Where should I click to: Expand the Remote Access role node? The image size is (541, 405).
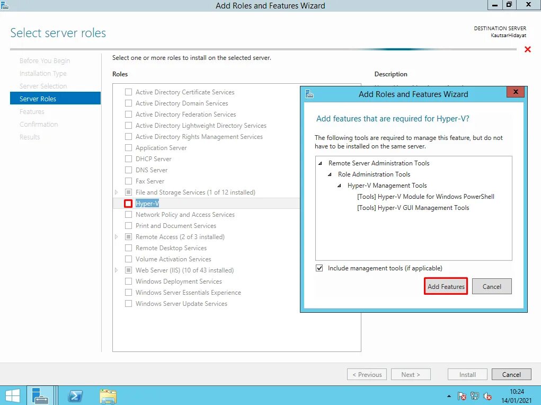116,237
